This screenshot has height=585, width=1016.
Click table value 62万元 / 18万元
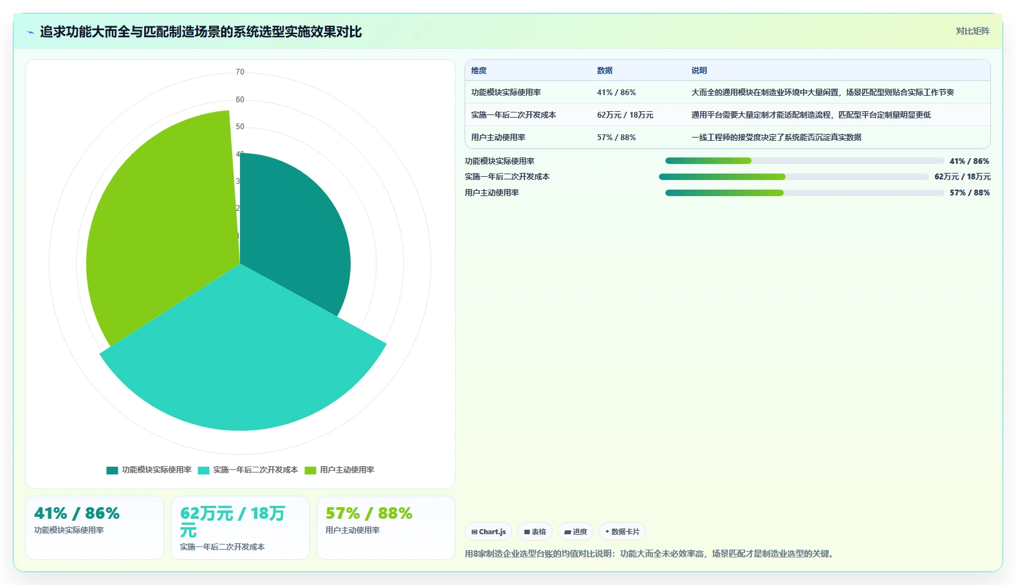click(625, 115)
